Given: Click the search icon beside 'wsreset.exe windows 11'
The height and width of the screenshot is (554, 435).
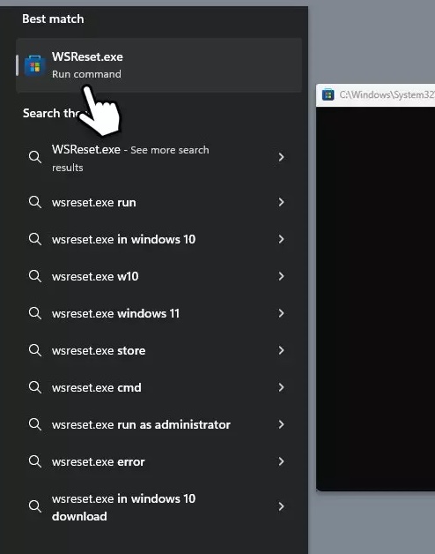Looking at the screenshot, I should [x=35, y=313].
